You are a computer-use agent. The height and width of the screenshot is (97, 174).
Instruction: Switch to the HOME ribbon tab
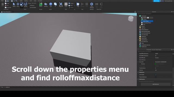(21, 1)
